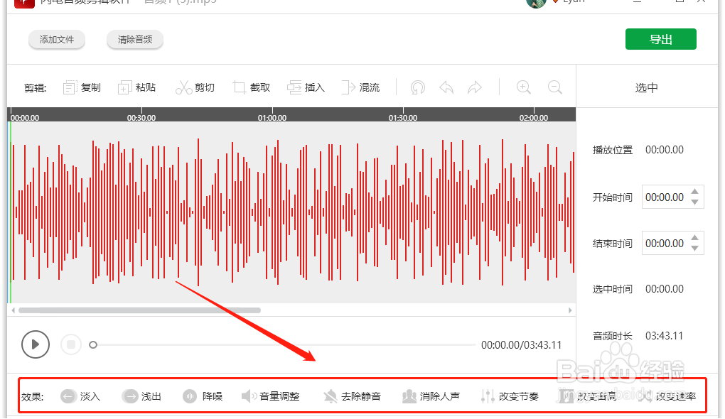This screenshot has height=419, width=725.
Task: Zoom in on the waveform
Action: [x=523, y=87]
